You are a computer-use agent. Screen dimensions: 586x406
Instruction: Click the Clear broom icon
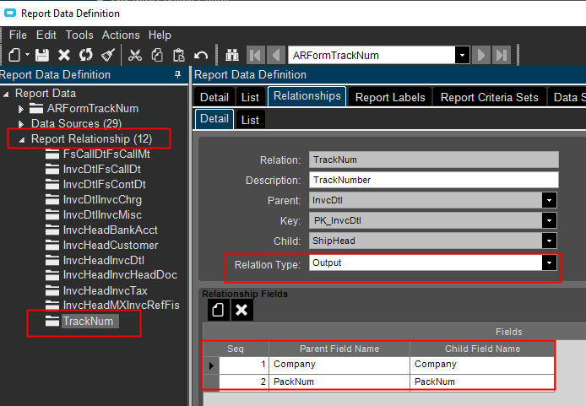[107, 55]
